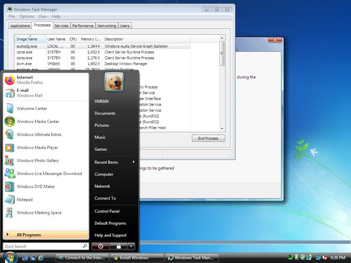Click the lock computer button
This screenshot has height=263, width=351.
click(118, 246)
